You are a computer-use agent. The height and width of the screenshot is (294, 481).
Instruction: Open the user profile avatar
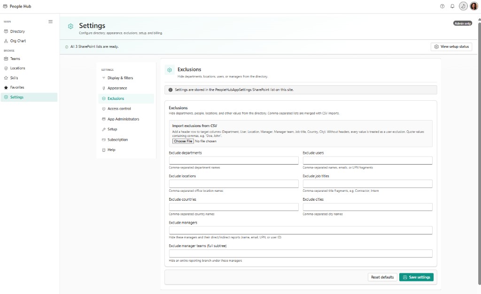click(474, 6)
